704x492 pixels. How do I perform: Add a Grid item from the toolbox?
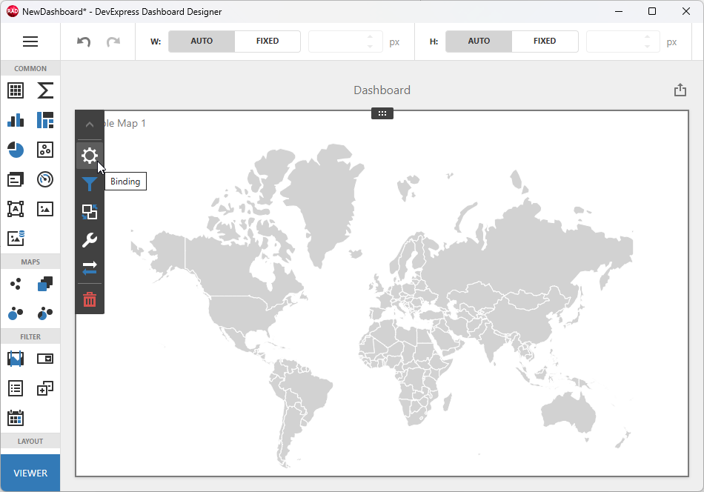tap(16, 90)
